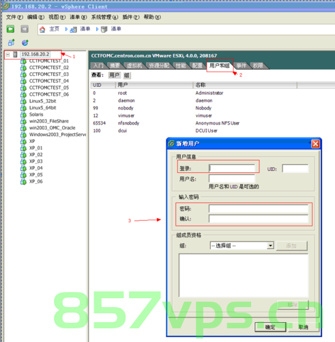Click the VM icon next to Solaris
The image size is (335, 342).
[23, 114]
